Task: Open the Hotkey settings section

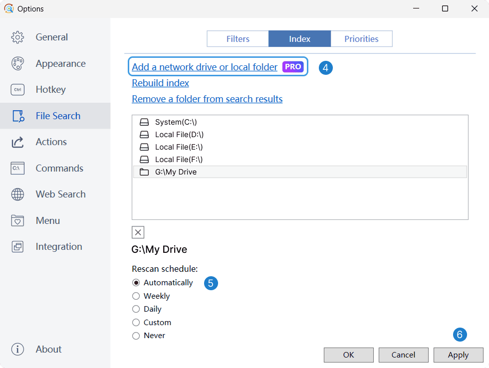Action: (55, 90)
